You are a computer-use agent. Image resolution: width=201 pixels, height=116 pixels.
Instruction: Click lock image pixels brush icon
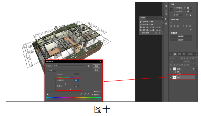[x=177, y=65]
